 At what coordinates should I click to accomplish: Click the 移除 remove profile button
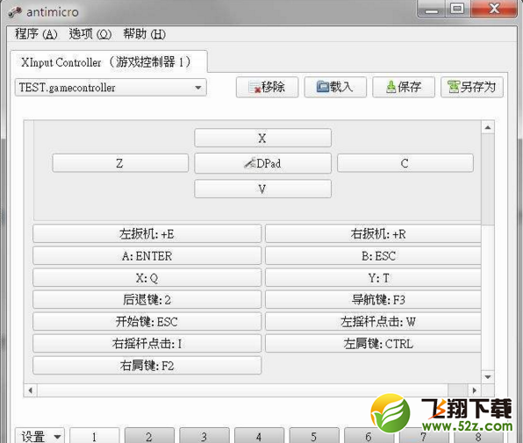pos(267,88)
